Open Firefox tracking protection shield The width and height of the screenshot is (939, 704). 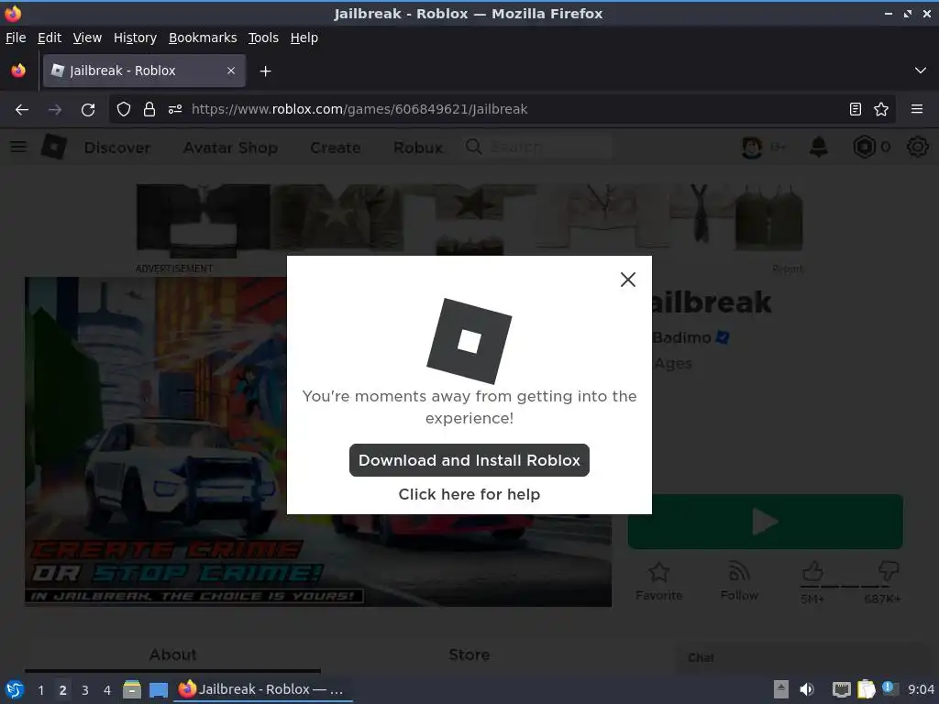point(124,110)
